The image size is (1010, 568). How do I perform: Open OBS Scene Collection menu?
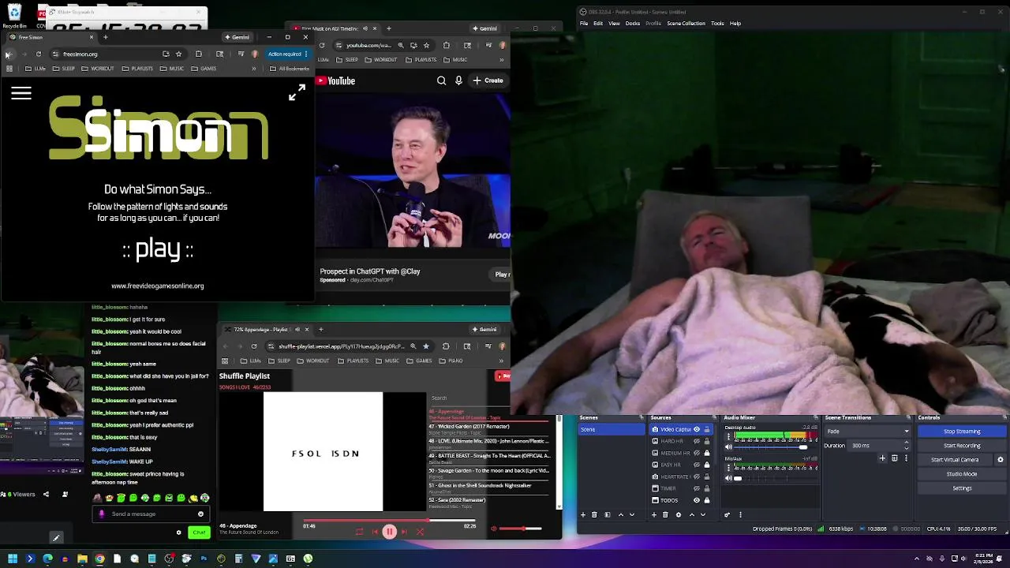tap(686, 23)
